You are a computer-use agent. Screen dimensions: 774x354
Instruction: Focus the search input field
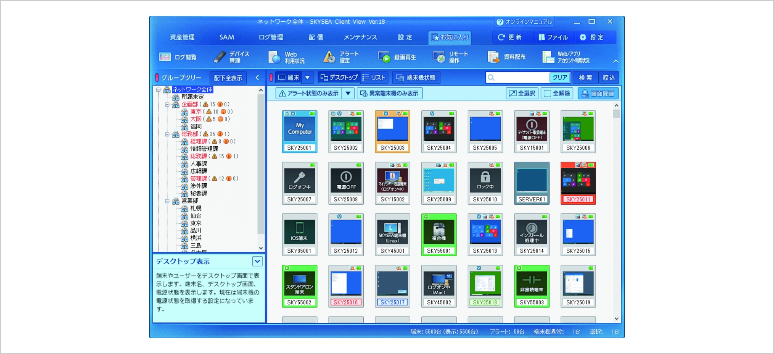click(518, 78)
